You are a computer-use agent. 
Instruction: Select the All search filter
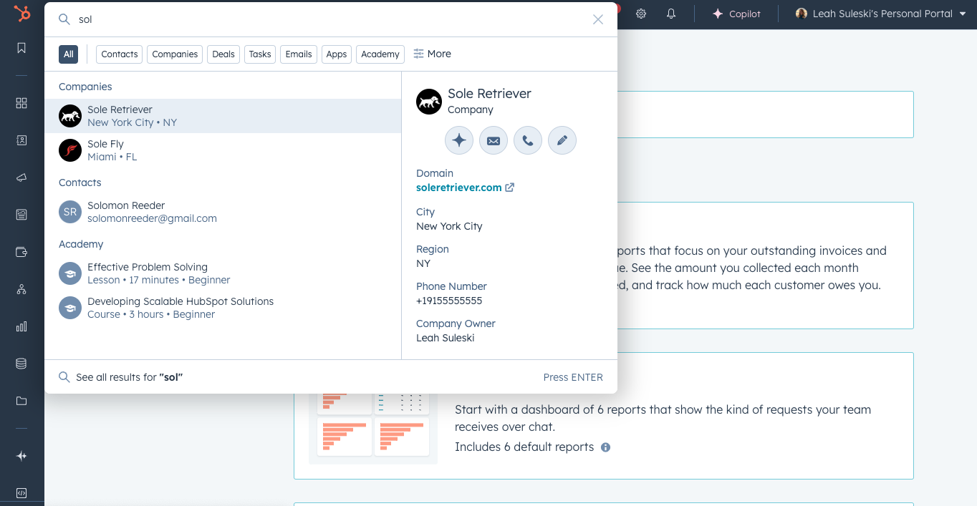tap(68, 54)
